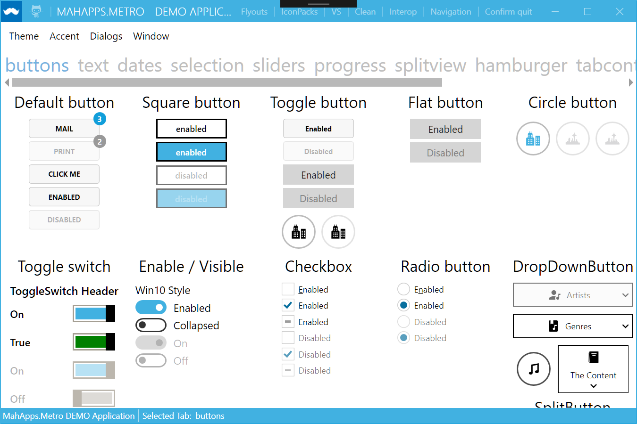Screen dimensions: 637x424
Task: Click the MahApps logo icon at top left
Action: 10,11
